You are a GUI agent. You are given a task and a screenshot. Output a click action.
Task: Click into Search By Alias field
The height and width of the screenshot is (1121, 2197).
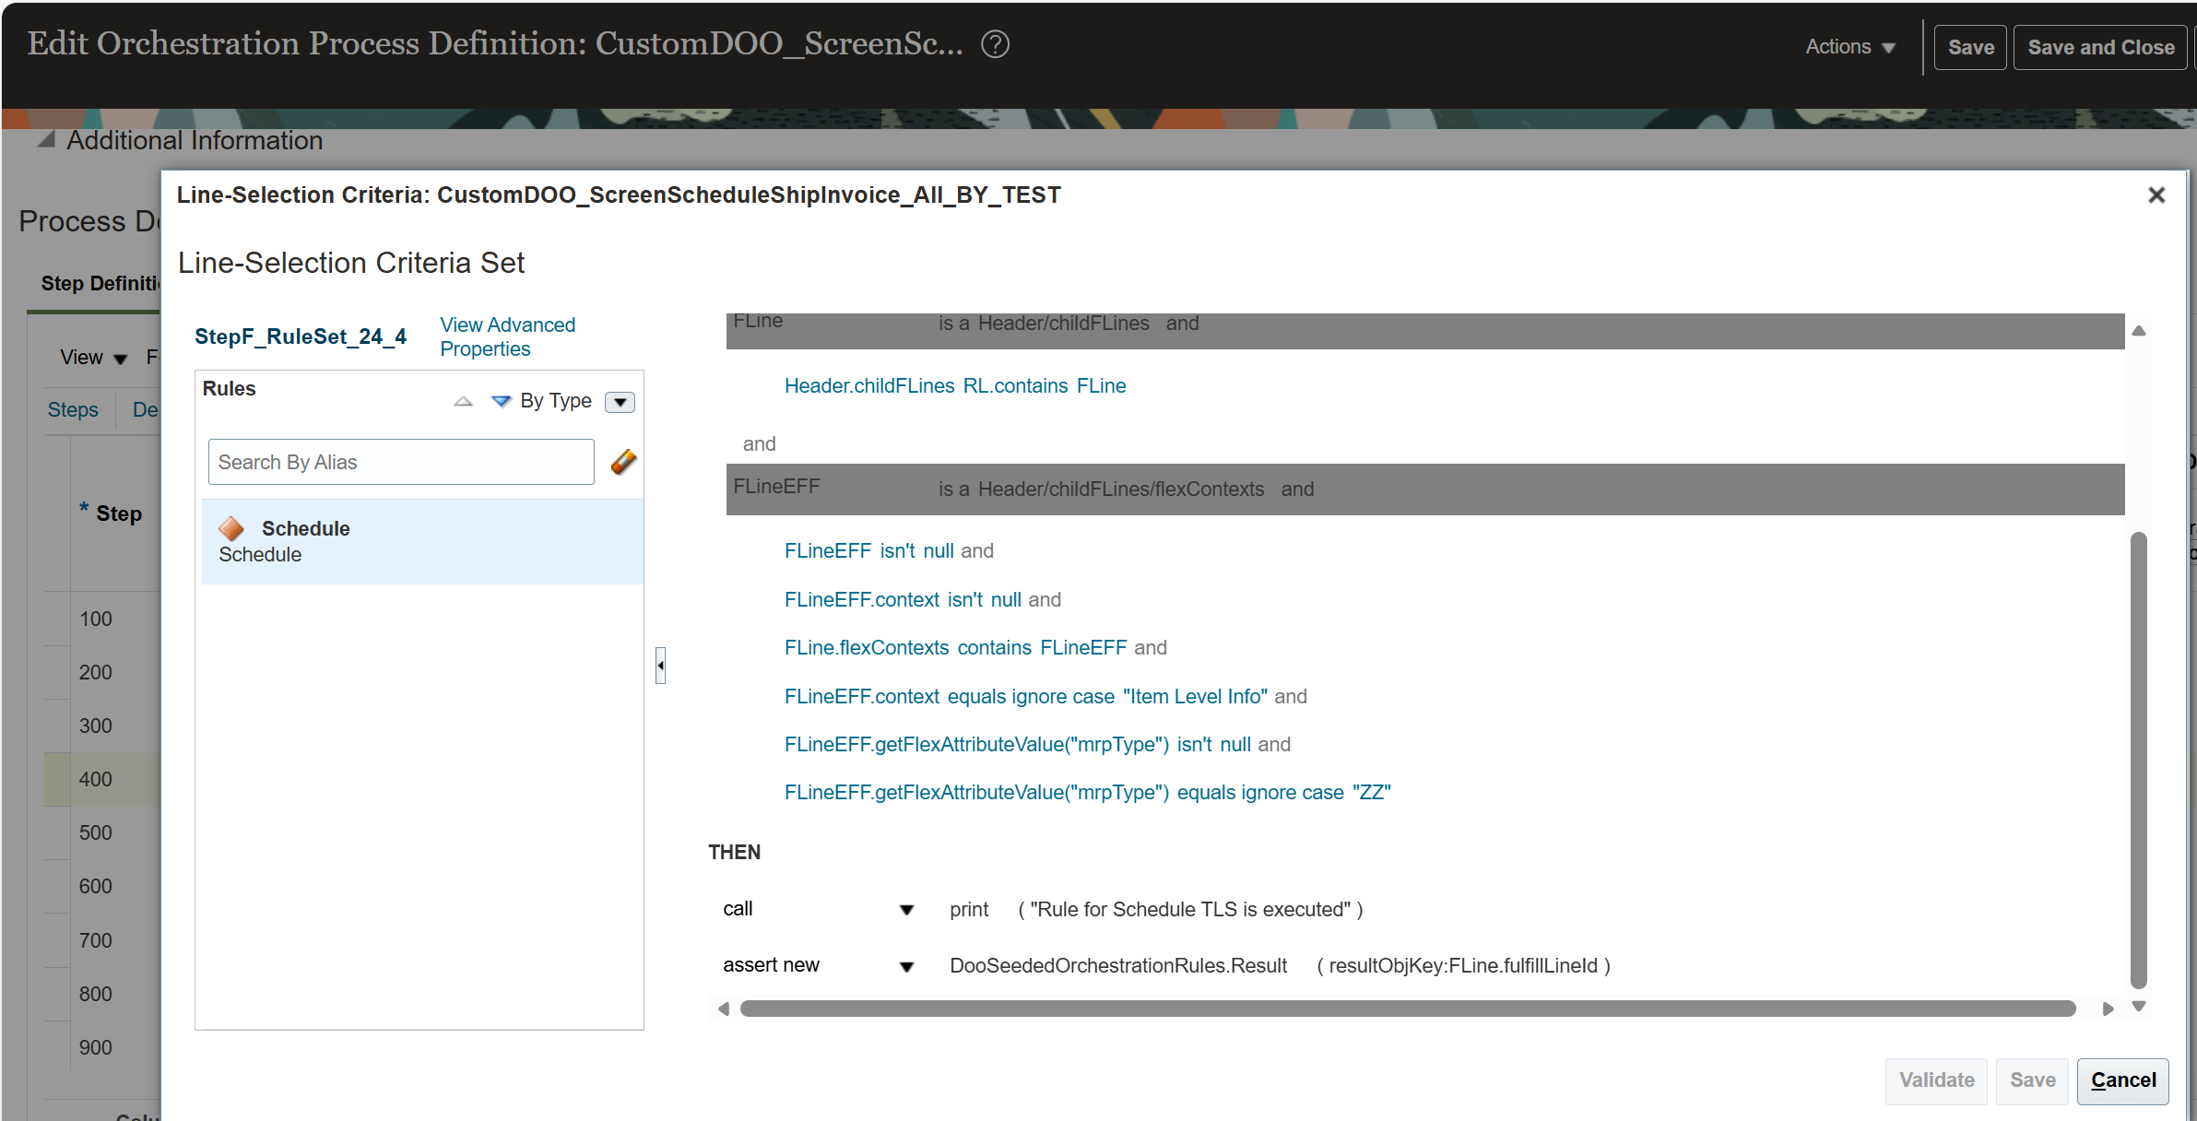(400, 462)
